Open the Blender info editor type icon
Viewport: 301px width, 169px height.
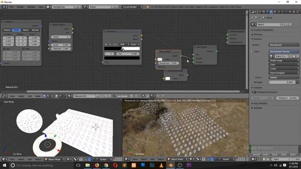[4, 7]
